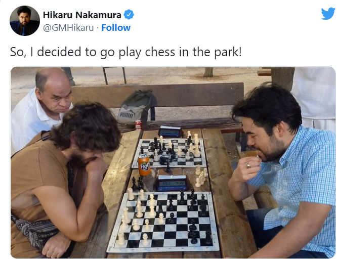This screenshot has height=259, width=337.
Task: Open the @GMHikaru handle link
Action: coord(68,28)
